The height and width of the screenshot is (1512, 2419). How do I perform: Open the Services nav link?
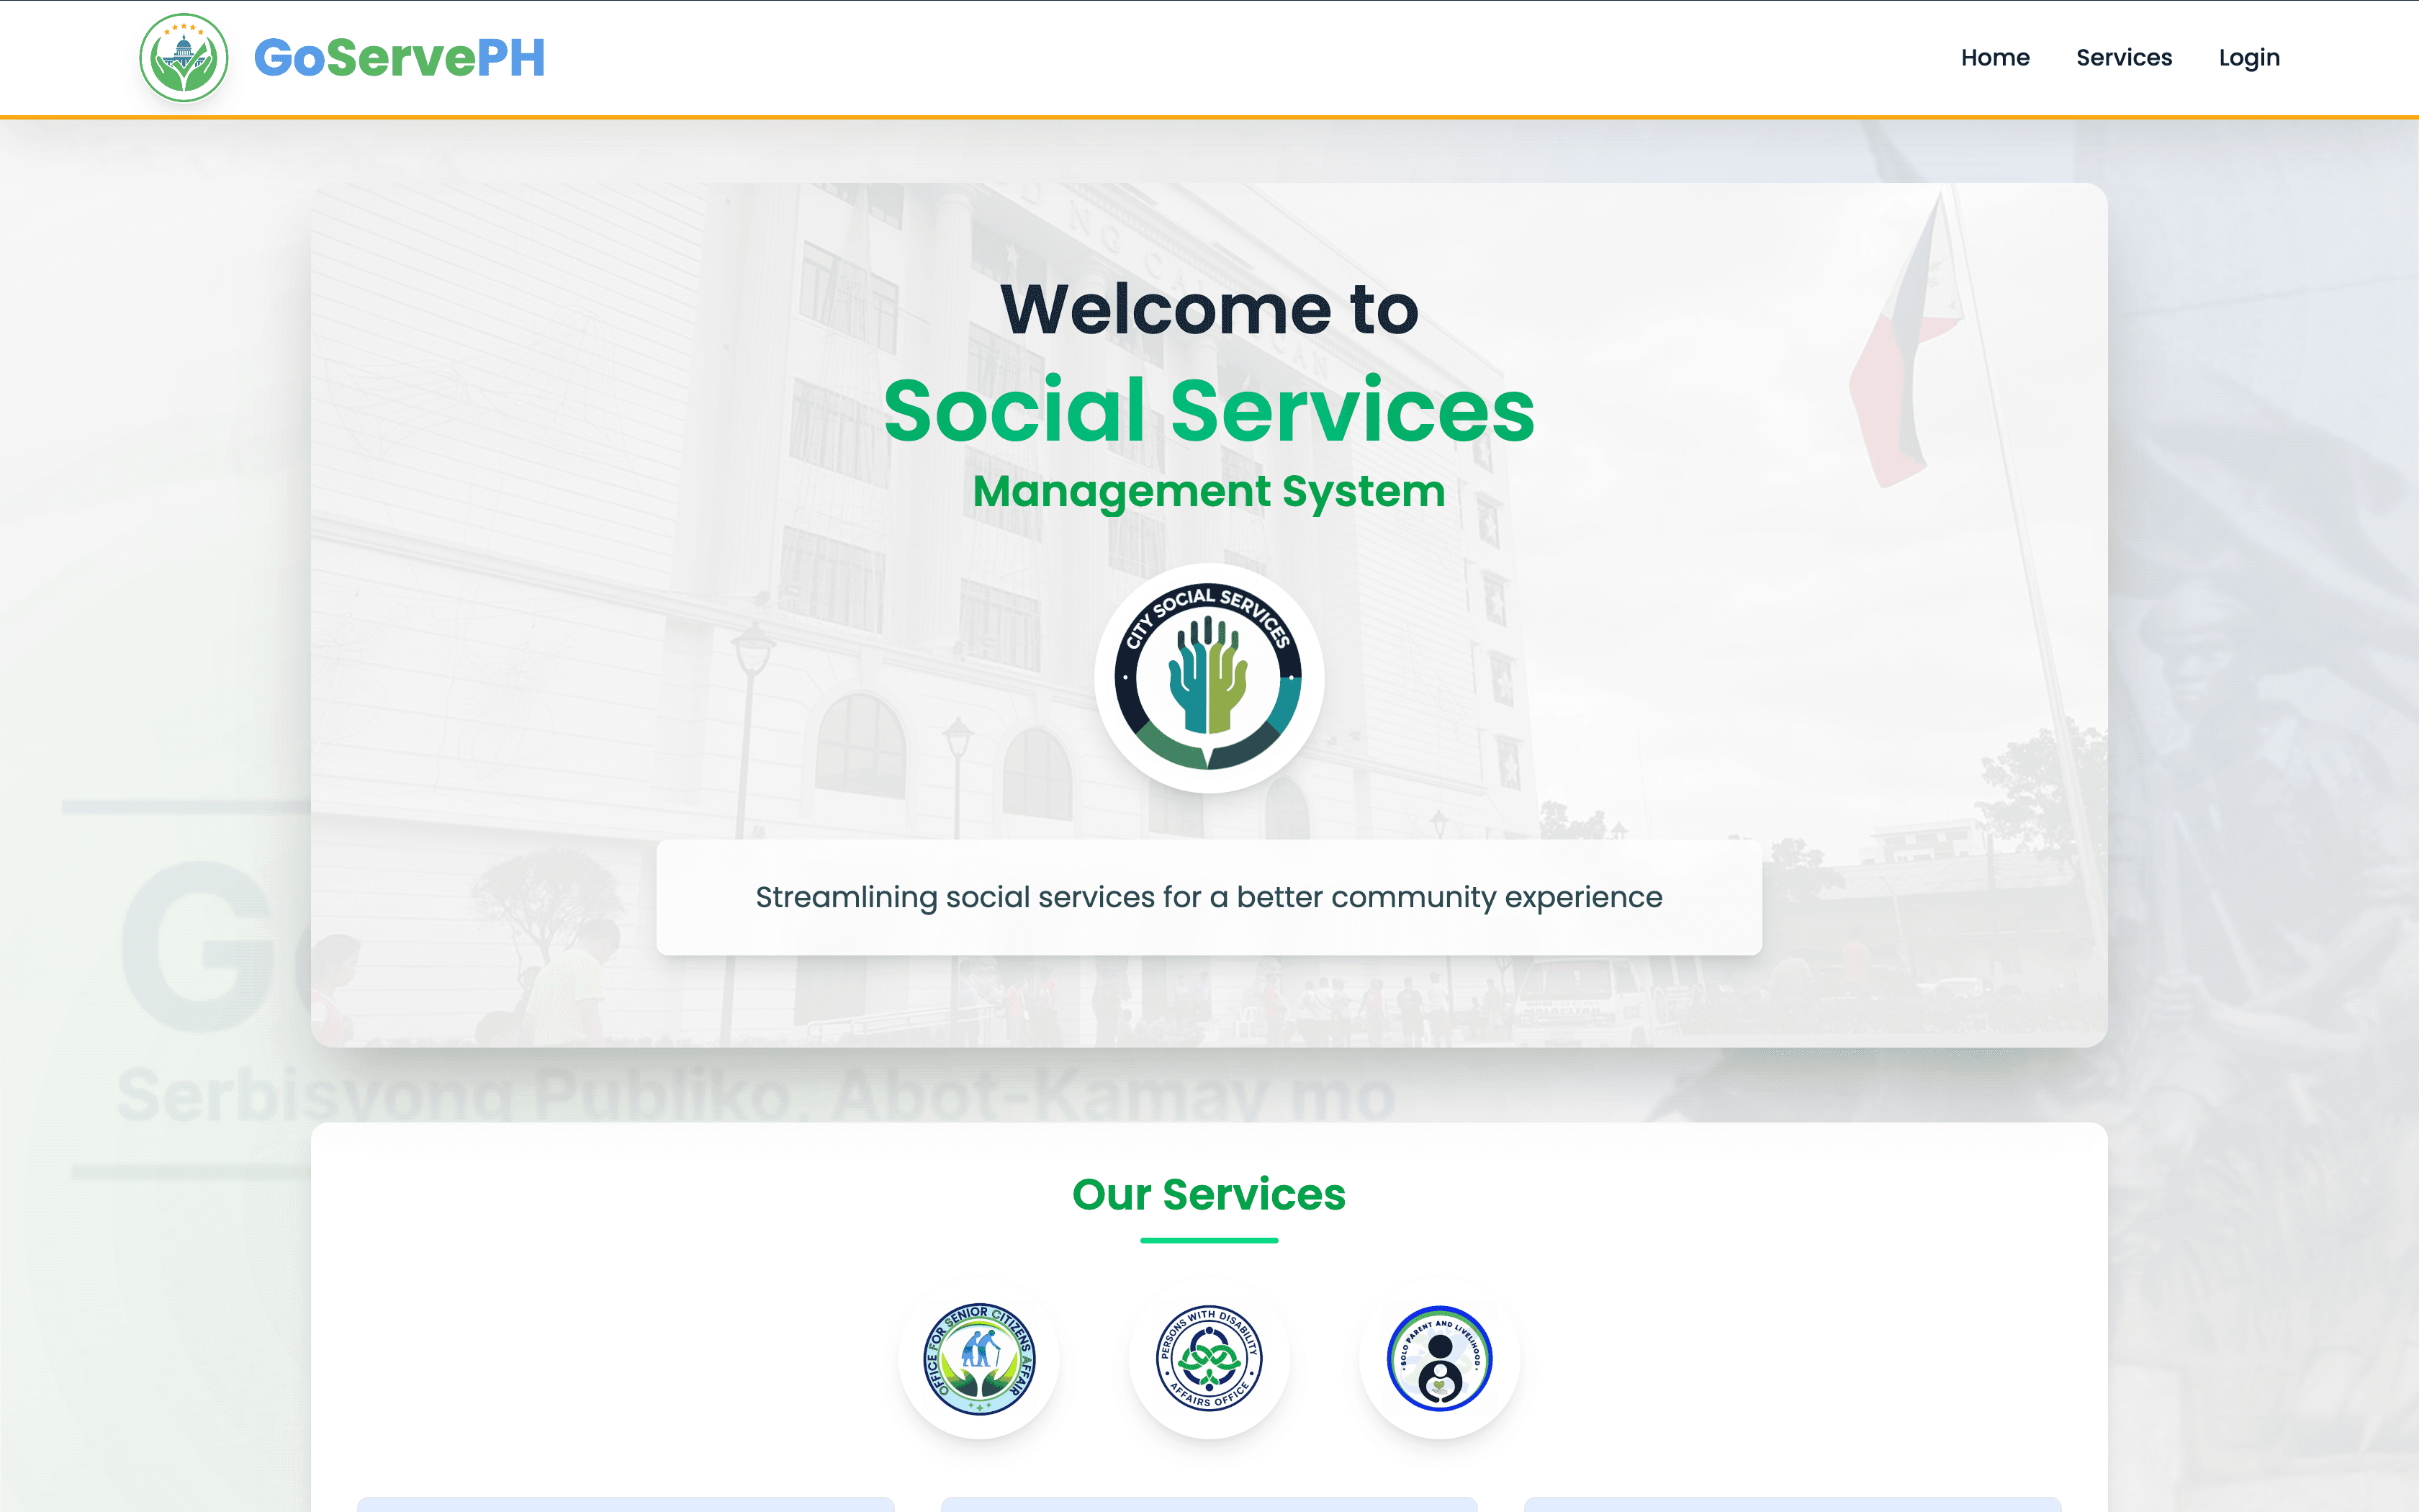point(2124,58)
